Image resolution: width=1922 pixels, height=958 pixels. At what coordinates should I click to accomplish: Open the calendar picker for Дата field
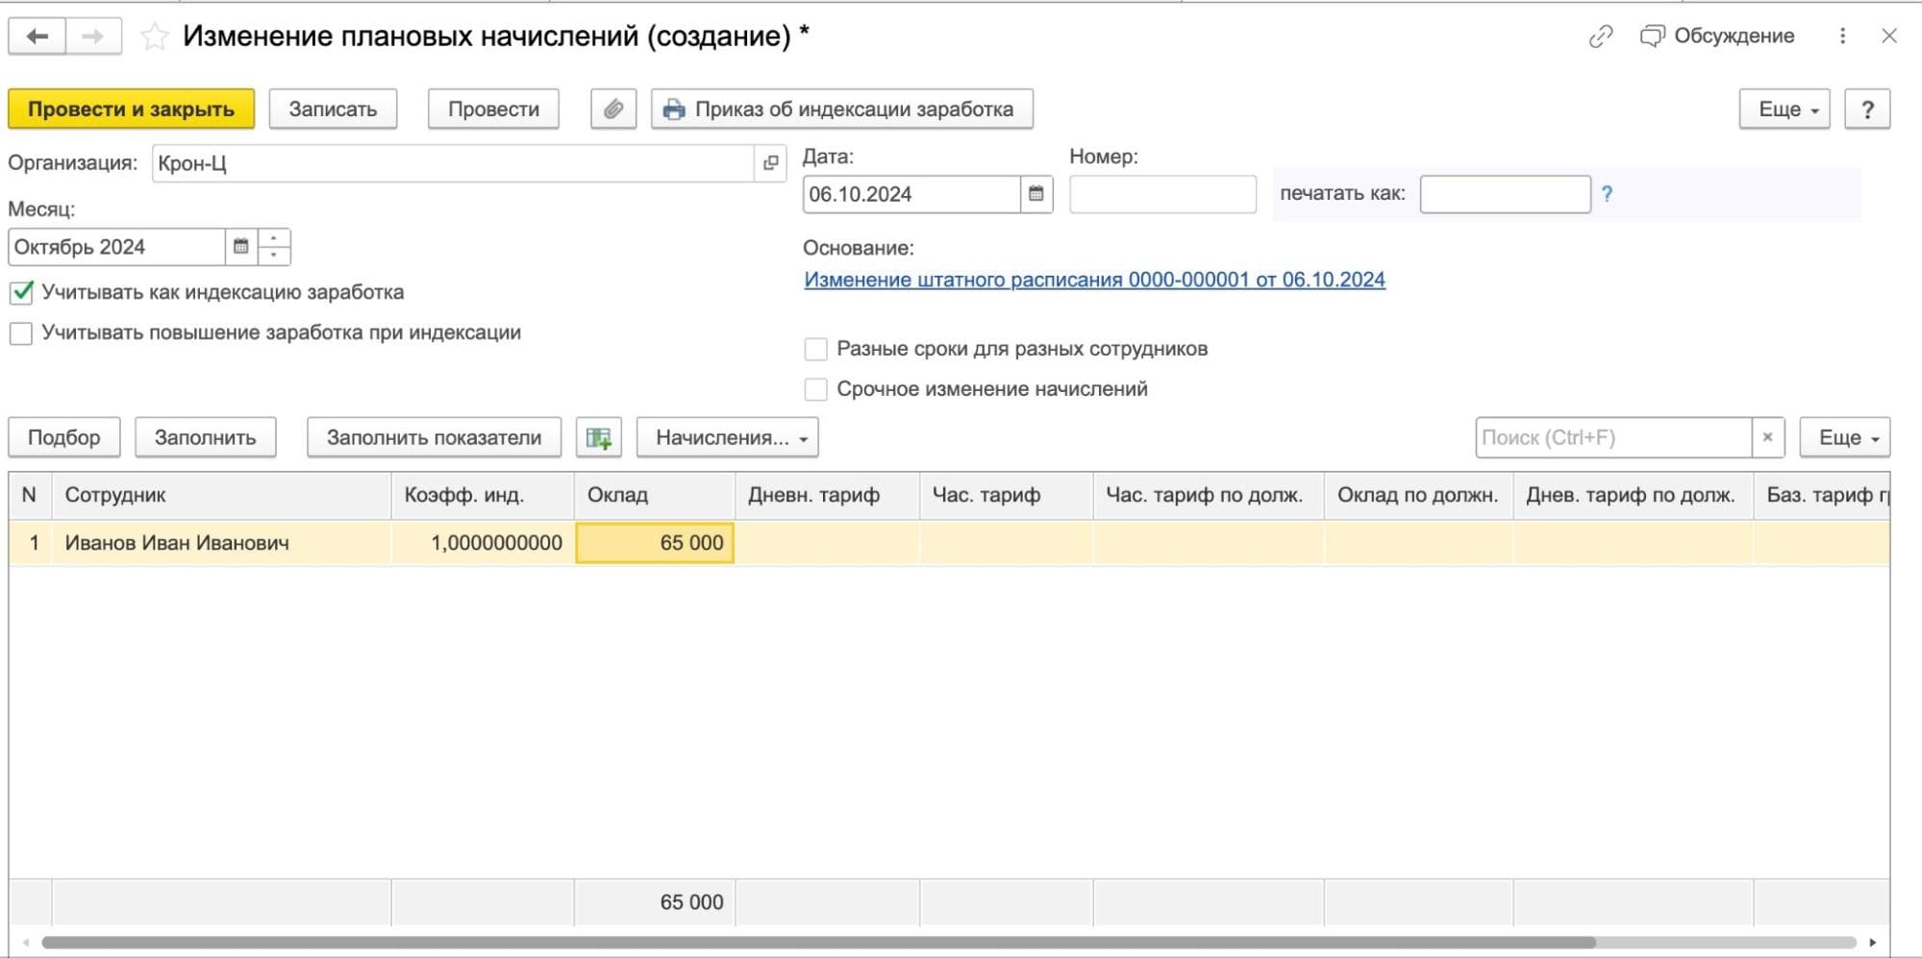point(1036,194)
